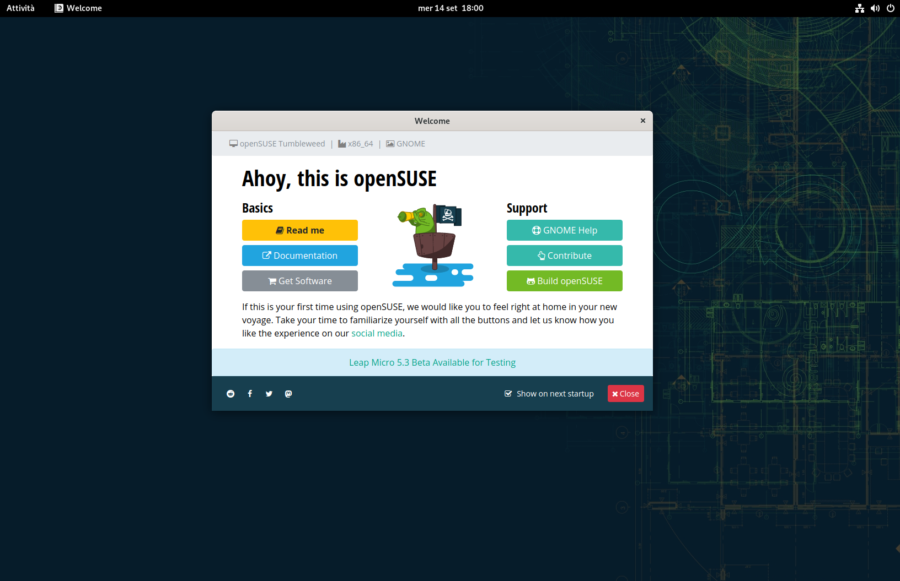Click the Basics section heading
This screenshot has height=581, width=900.
(258, 208)
